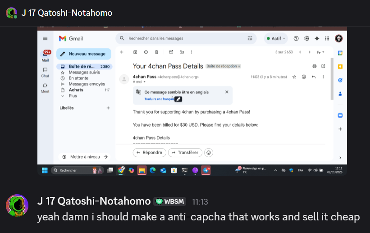Click the taskbar Rechercher search box
This screenshot has height=233, width=370.
click(78, 170)
